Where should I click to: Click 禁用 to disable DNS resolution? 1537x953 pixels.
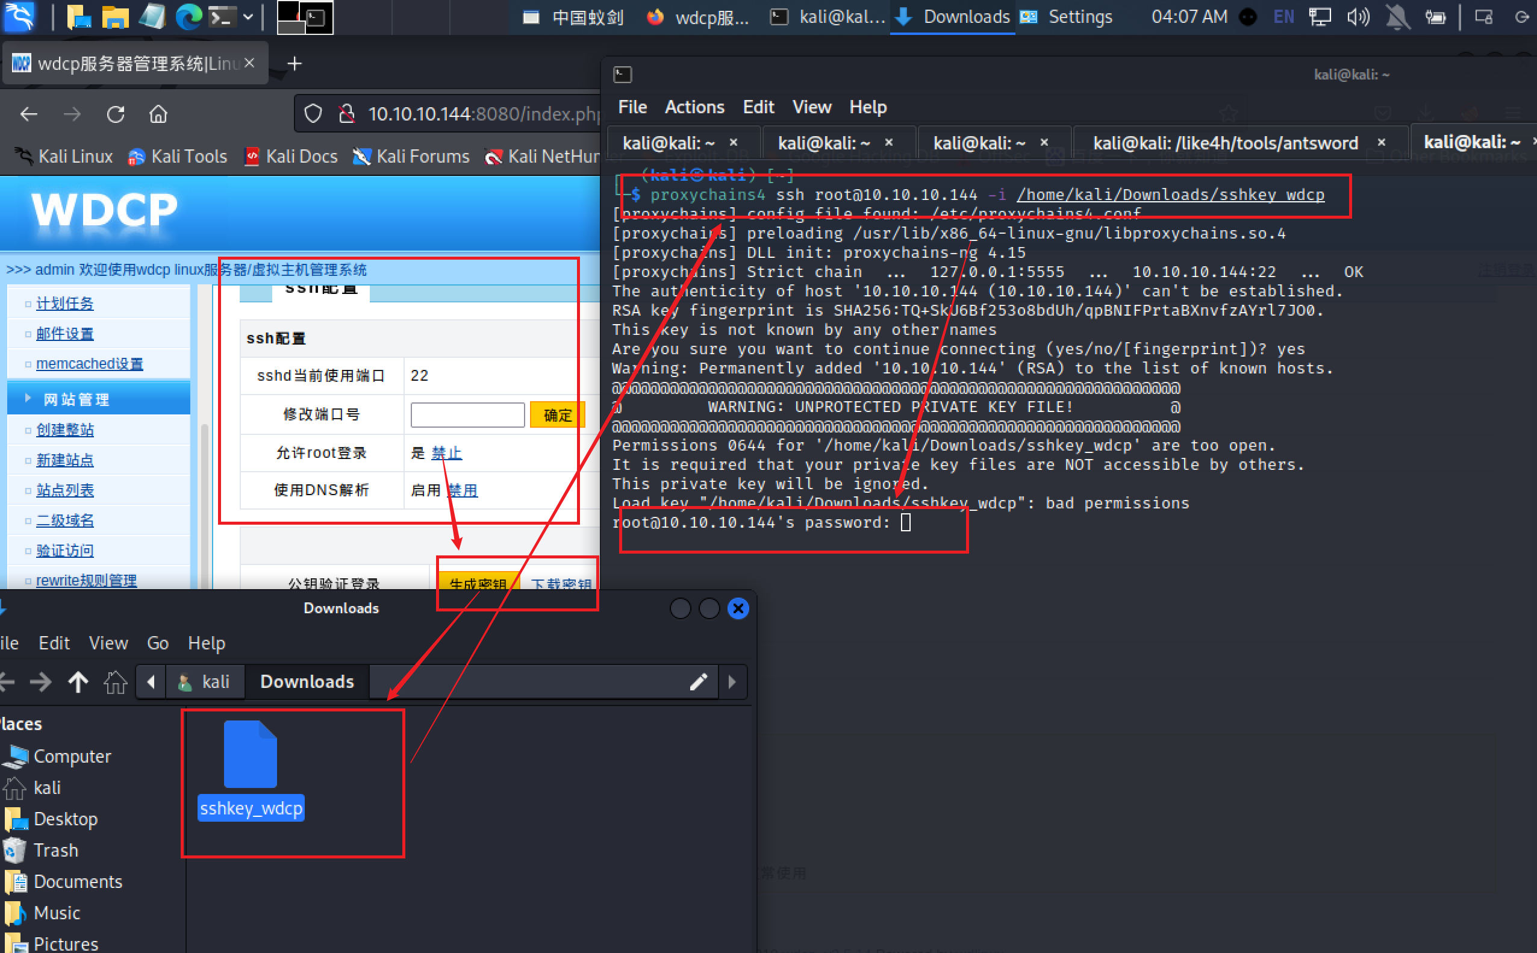point(463,490)
